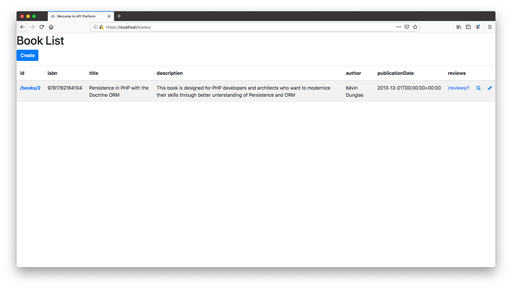The height and width of the screenshot is (289, 512).
Task: Close the Welcome to API Platform tab
Action: pos(109,16)
